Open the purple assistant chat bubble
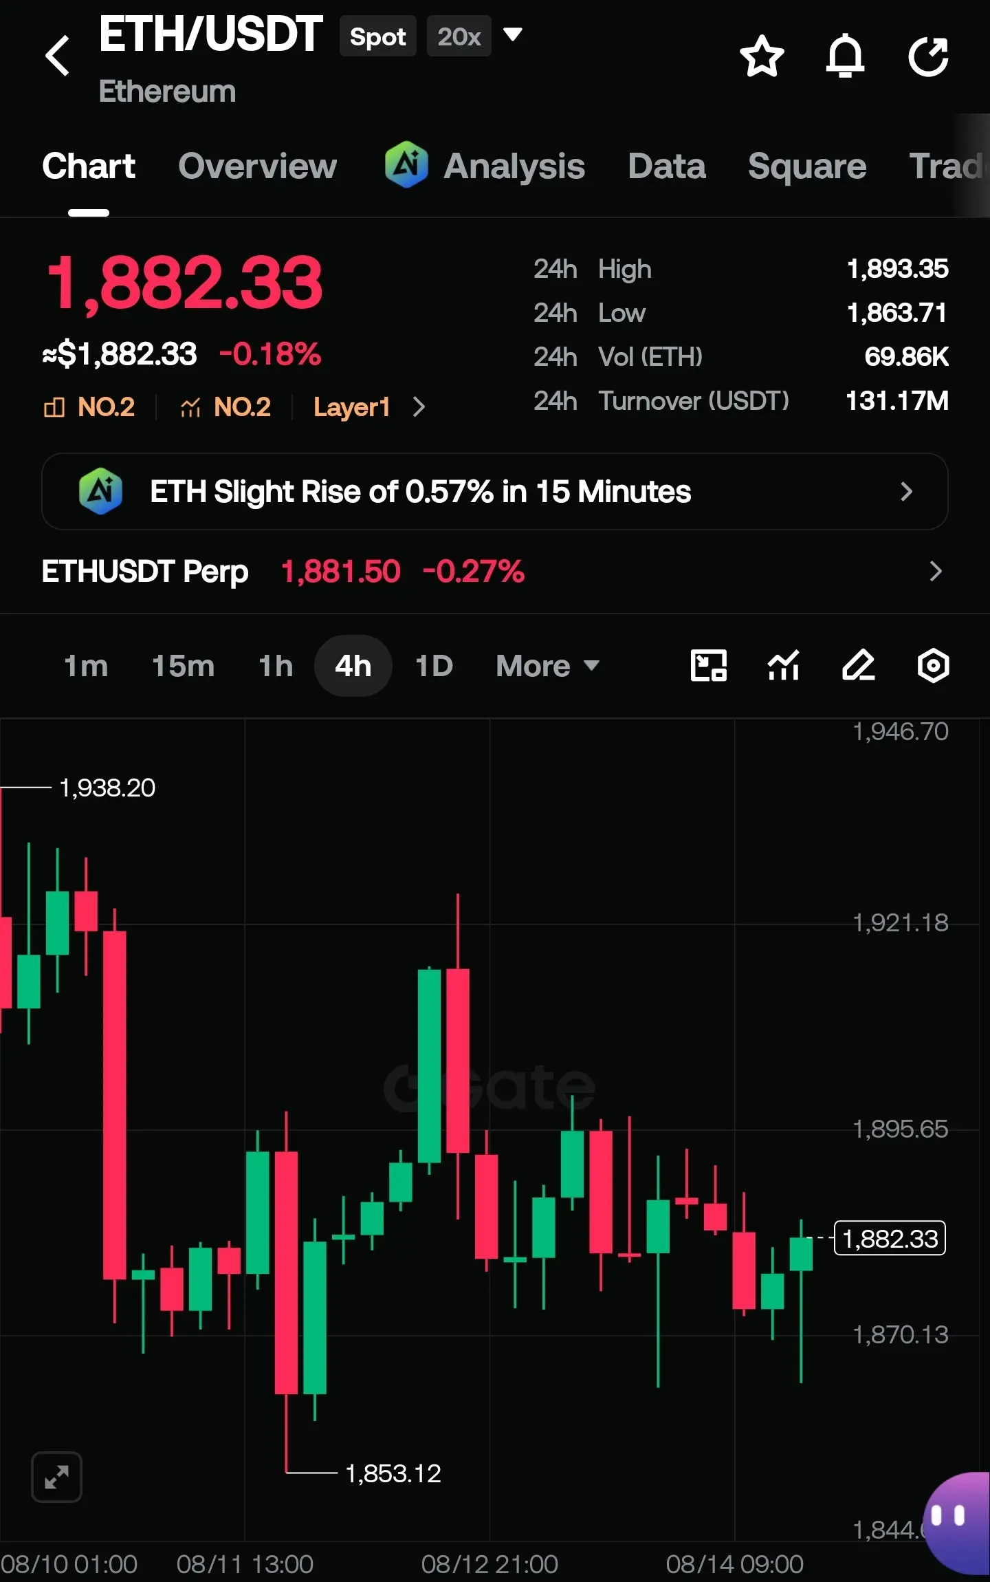The width and height of the screenshot is (990, 1582). click(957, 1523)
